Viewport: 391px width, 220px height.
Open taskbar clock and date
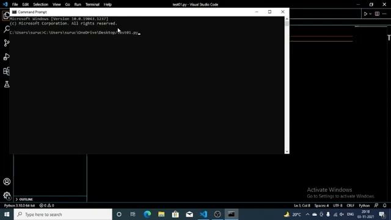coord(365,215)
